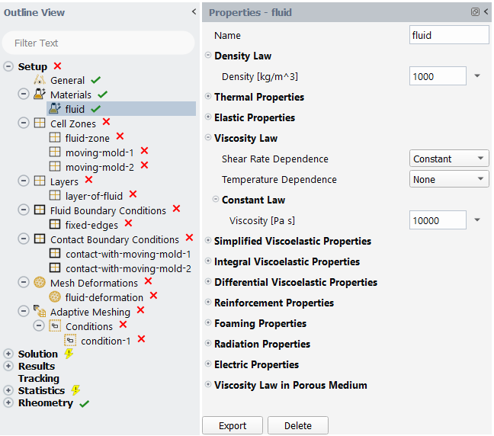Click the Cell Zones grid icon
Screen dimensions: 494x436
tap(40, 123)
